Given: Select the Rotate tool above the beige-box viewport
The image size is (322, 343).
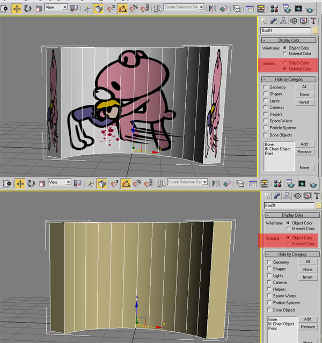Looking at the screenshot, I should coord(31,184).
